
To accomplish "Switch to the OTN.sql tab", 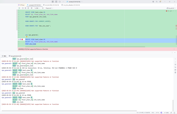I will point(21,5).
